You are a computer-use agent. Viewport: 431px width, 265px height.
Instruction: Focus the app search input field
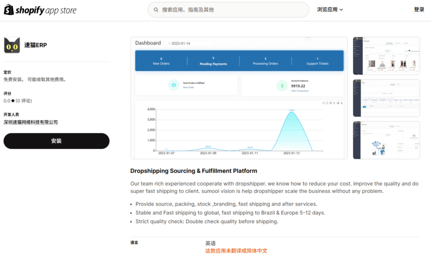pos(228,10)
